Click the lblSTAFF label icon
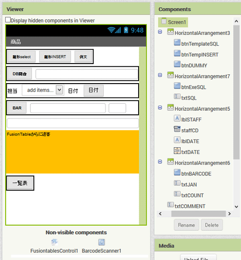 click(177, 118)
